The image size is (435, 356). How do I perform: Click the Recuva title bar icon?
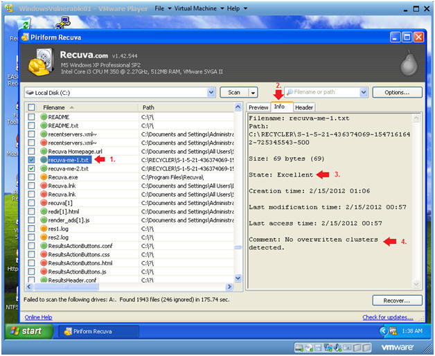25,37
